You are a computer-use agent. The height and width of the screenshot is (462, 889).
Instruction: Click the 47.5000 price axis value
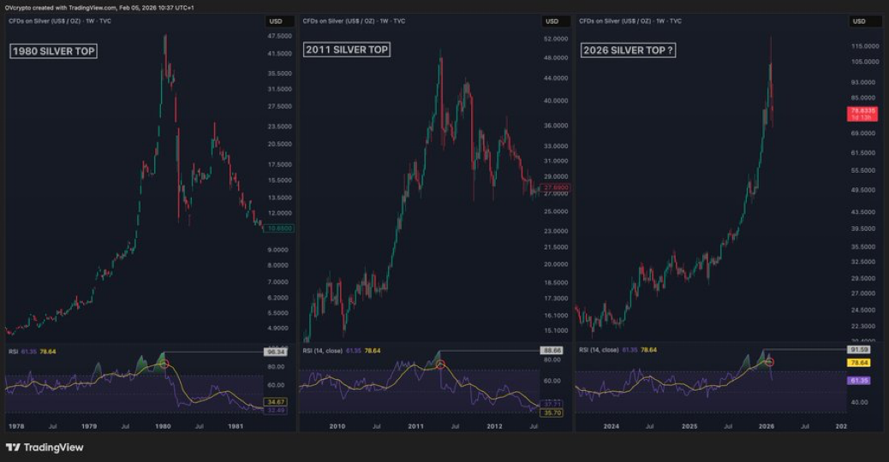279,36
